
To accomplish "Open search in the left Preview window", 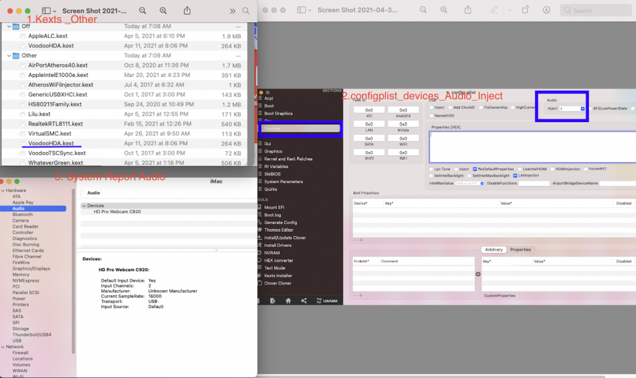I will point(245,11).
